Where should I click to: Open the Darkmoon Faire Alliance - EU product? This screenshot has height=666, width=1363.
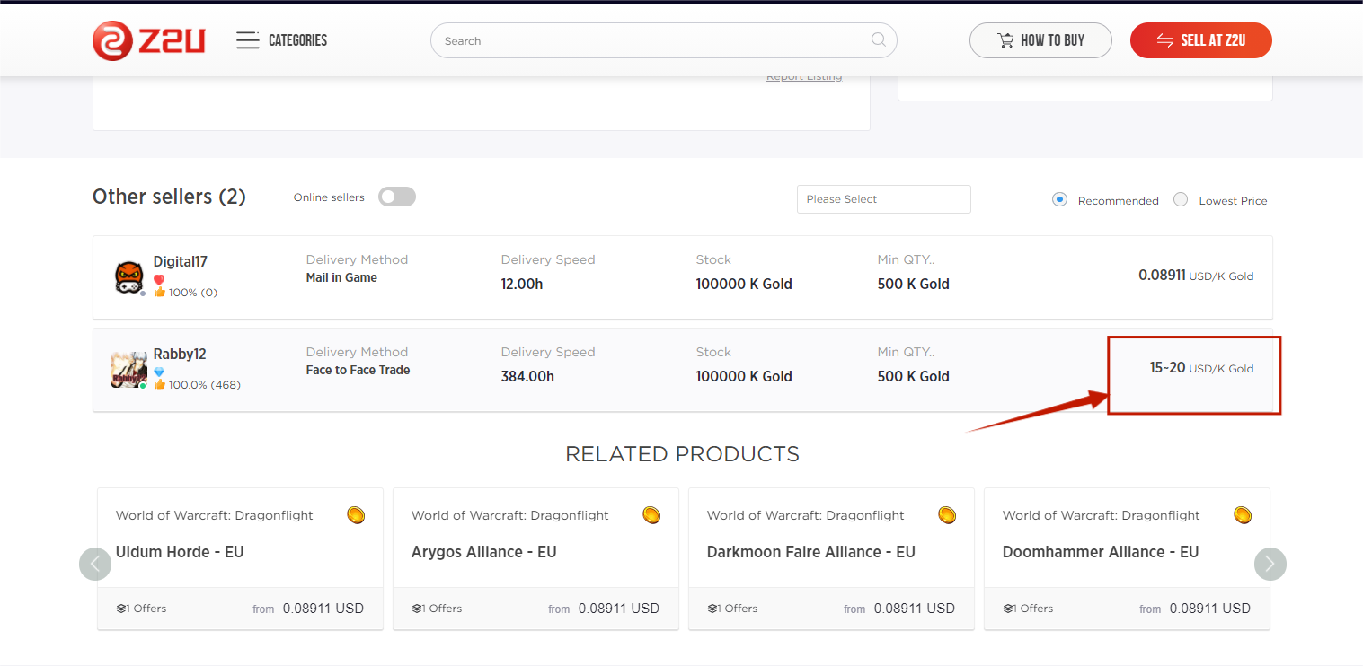[810, 552]
